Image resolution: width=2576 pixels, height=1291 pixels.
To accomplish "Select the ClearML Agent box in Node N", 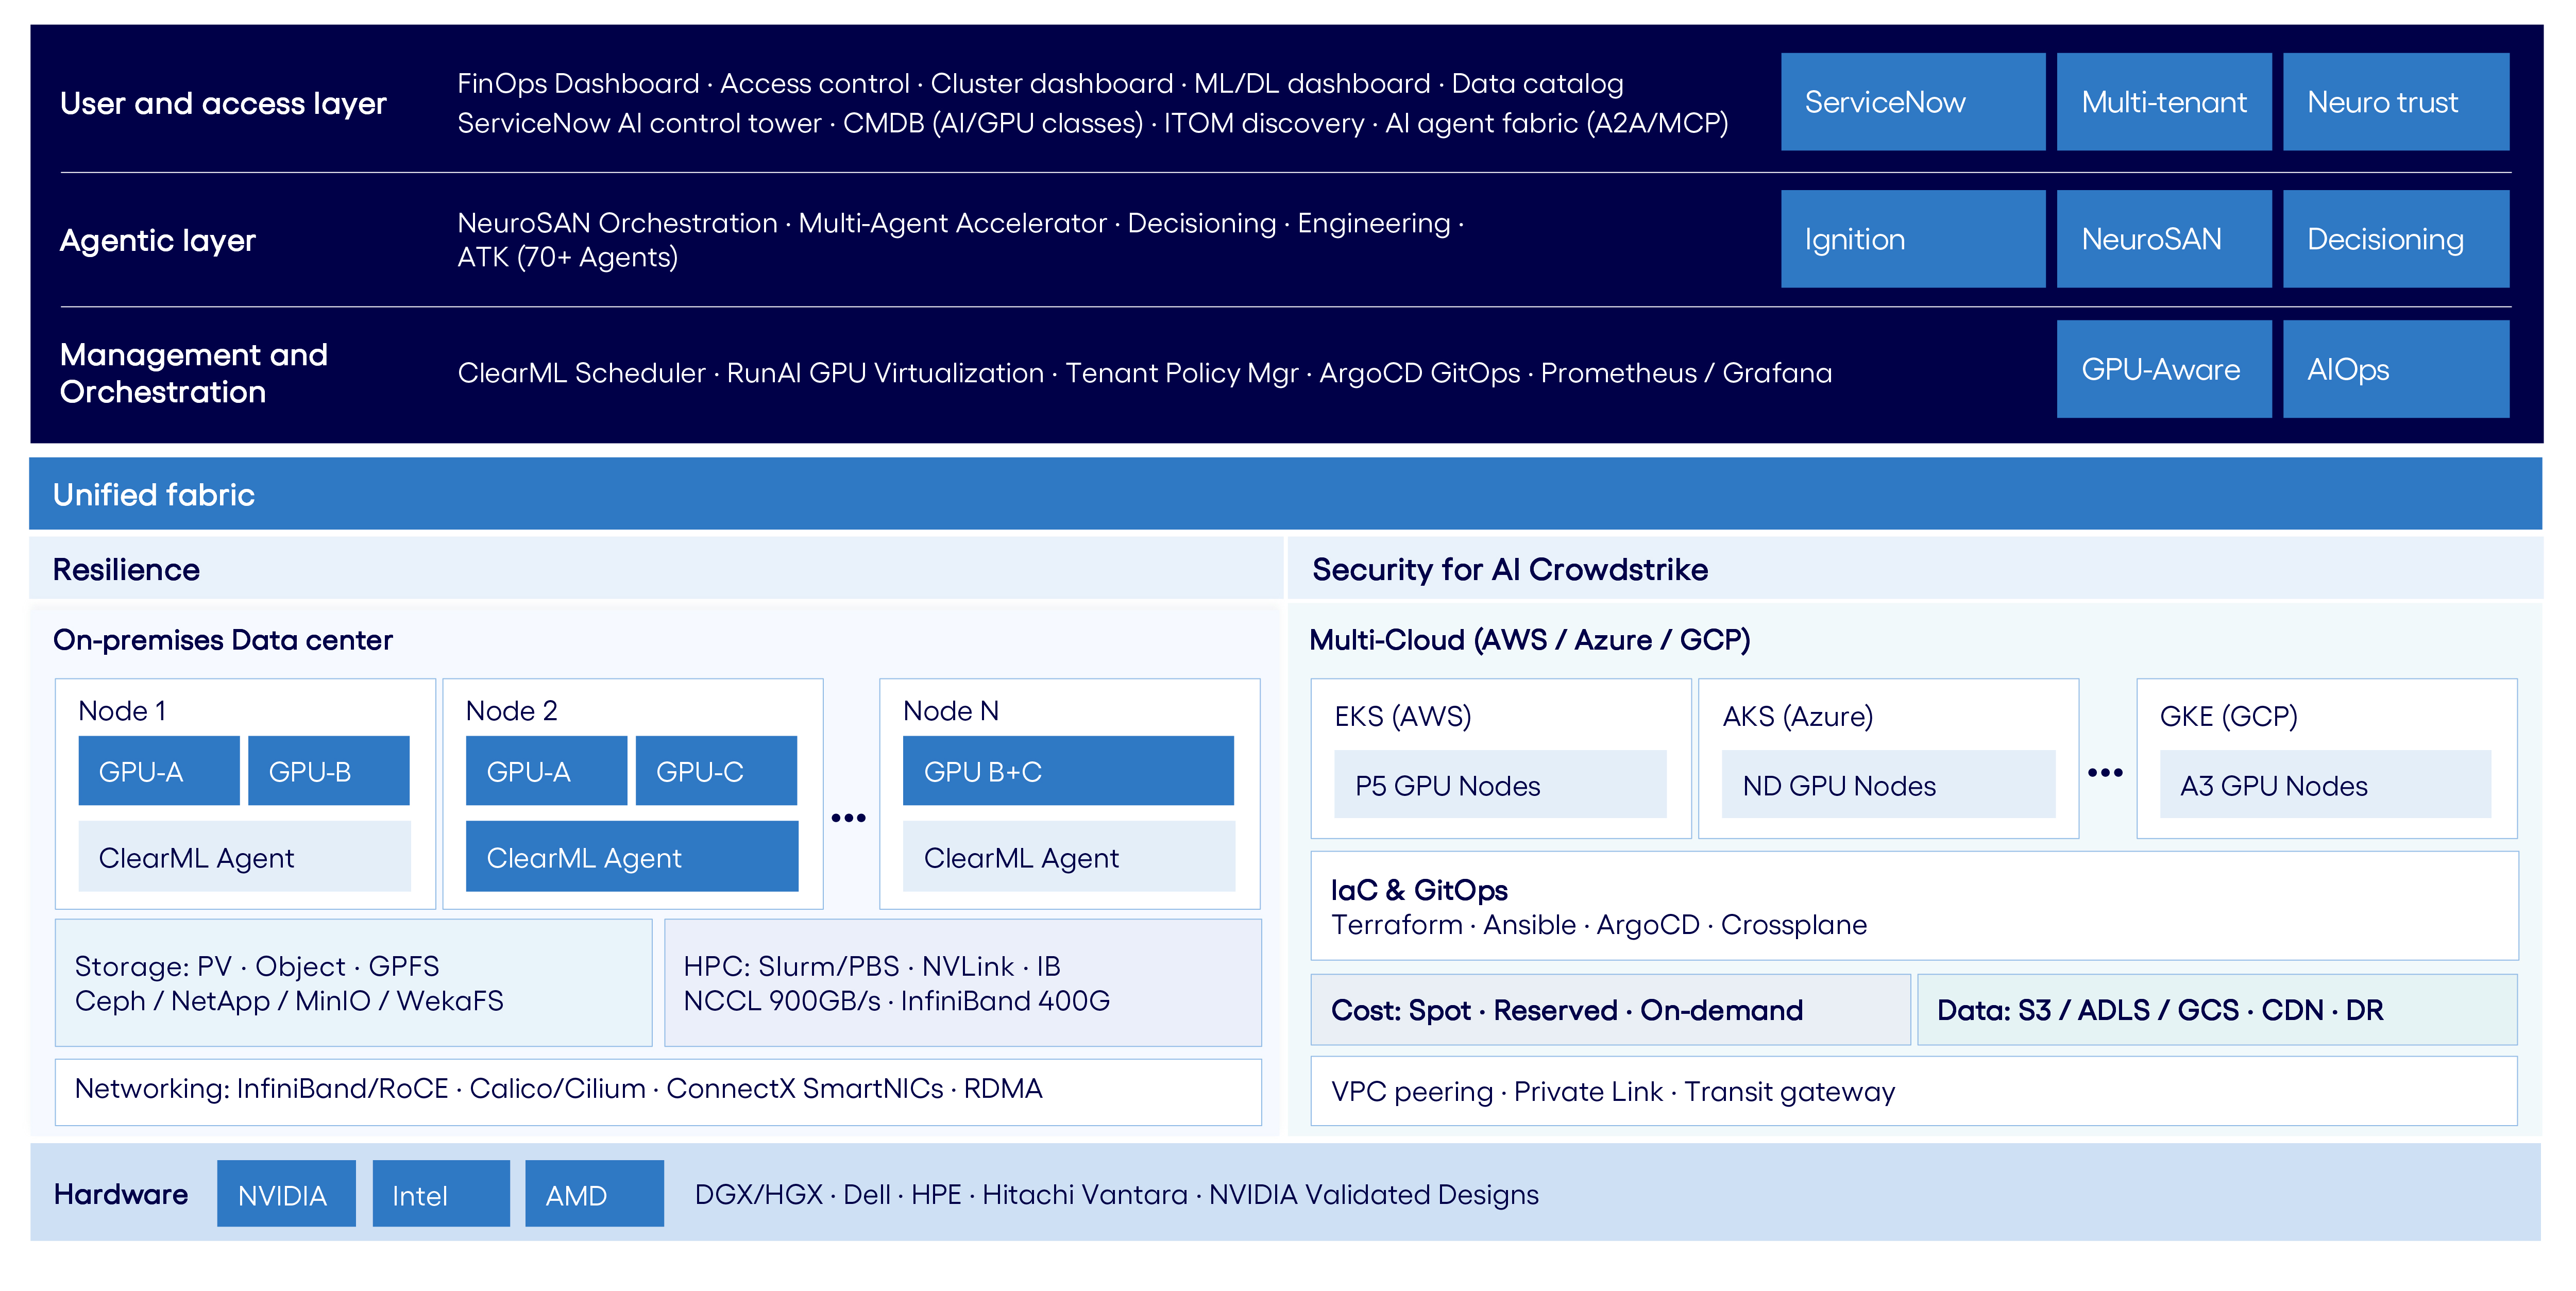I will click(x=1068, y=857).
